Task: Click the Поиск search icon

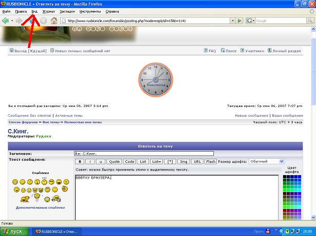Action: [x=222, y=50]
